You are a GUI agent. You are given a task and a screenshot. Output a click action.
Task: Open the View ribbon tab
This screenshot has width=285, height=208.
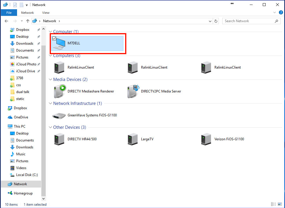pyautogui.click(x=46, y=13)
